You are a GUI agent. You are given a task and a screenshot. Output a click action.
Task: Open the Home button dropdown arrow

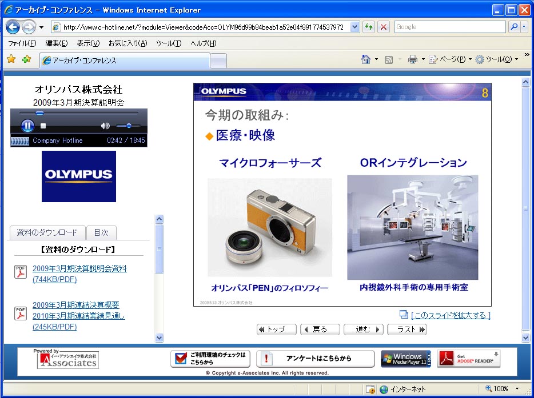[x=376, y=59]
